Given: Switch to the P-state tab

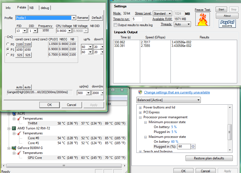Looking at the screenshot, I should pyautogui.click(x=22, y=7).
